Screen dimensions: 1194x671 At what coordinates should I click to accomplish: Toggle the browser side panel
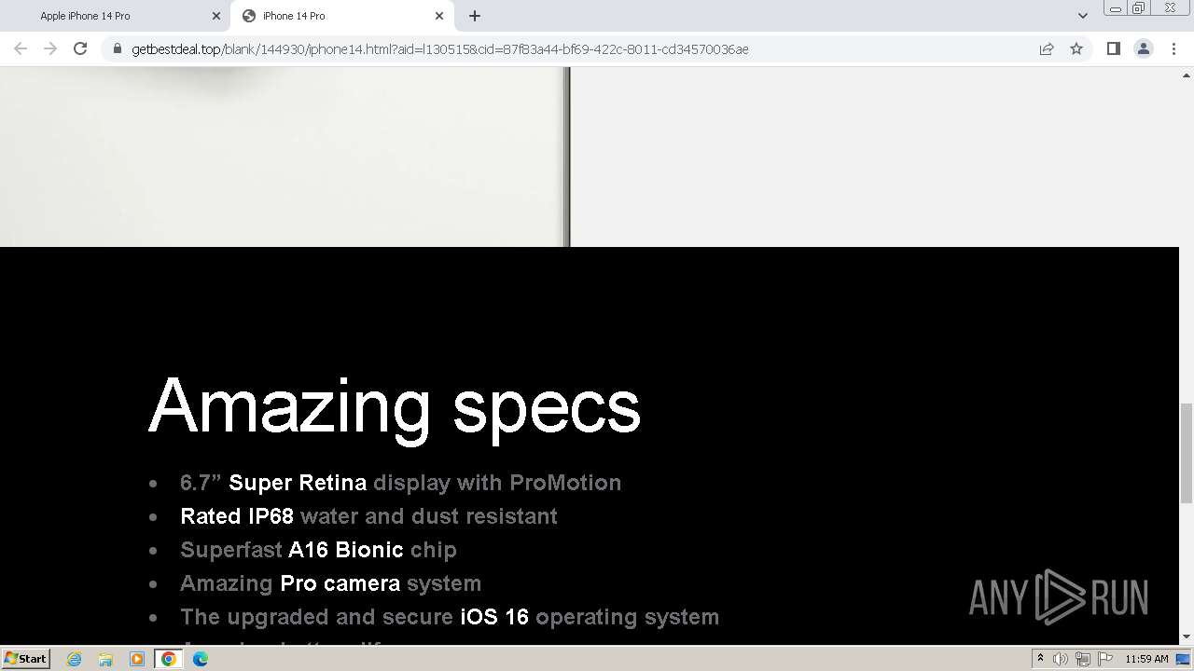pyautogui.click(x=1113, y=49)
